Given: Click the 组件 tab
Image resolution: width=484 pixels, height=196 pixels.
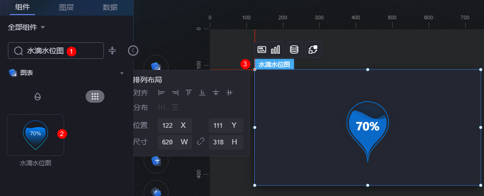Looking at the screenshot, I should [22, 7].
